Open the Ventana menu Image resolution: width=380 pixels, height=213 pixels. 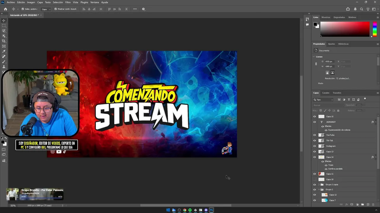(x=95, y=2)
